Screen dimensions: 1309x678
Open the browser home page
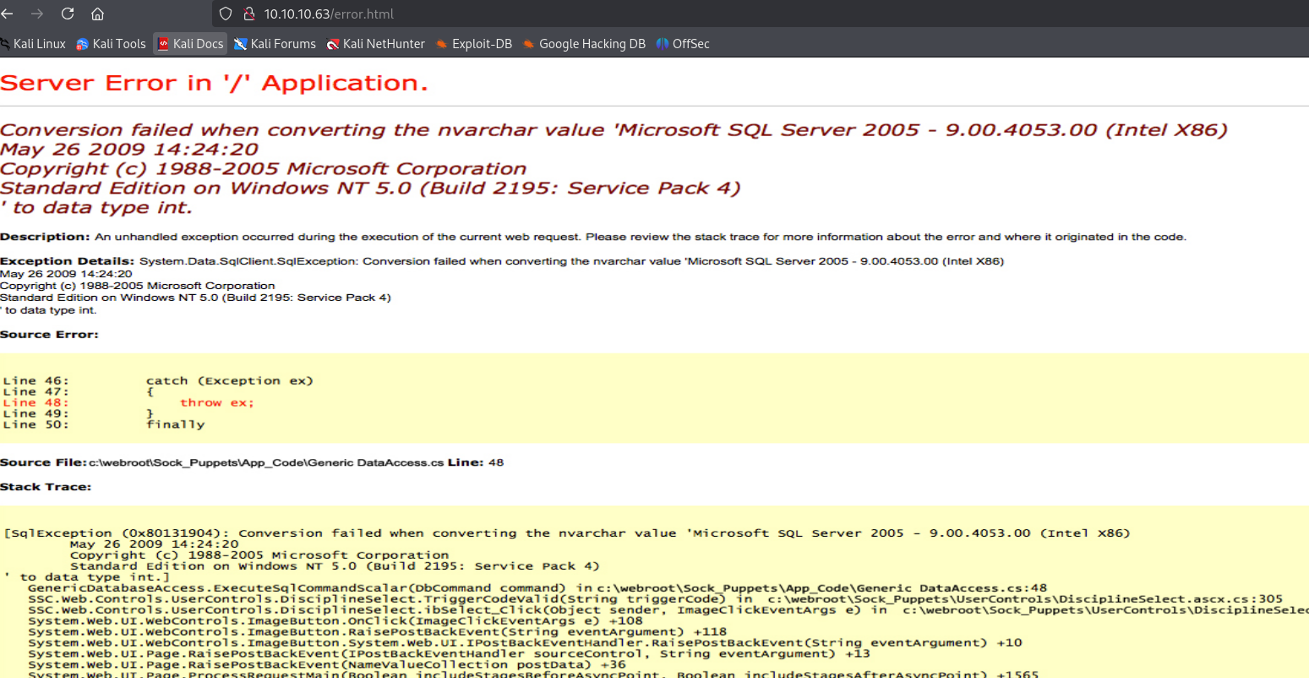tap(98, 14)
